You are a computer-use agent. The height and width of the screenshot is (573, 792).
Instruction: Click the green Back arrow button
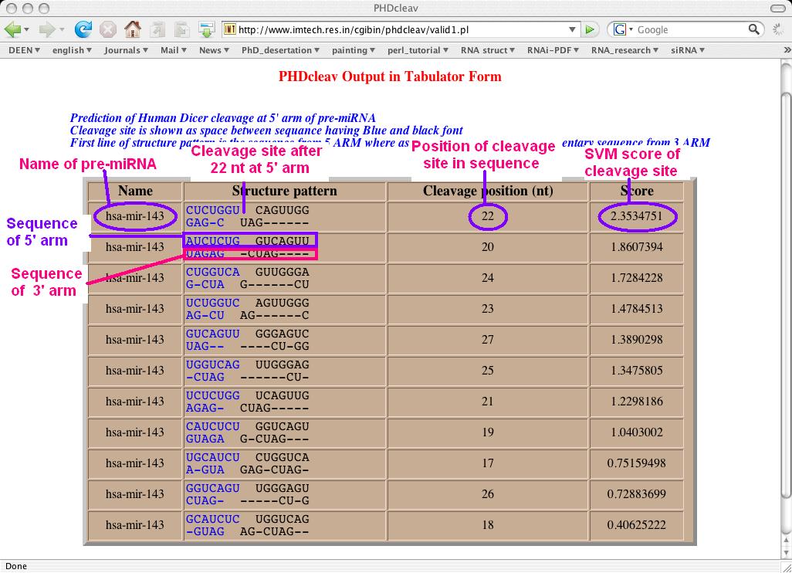click(13, 29)
